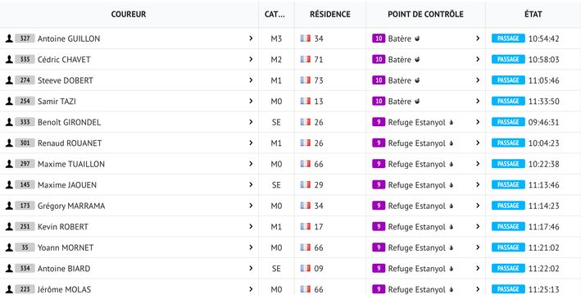Viewport: 581px width, 295px height.
Task: Click the Batère food icon in Antoine GUILLON's row
Action: pos(417,39)
